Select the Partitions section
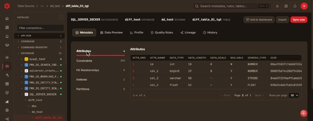Image resolution: width=313 pixels, height=121 pixels. click(x=101, y=89)
